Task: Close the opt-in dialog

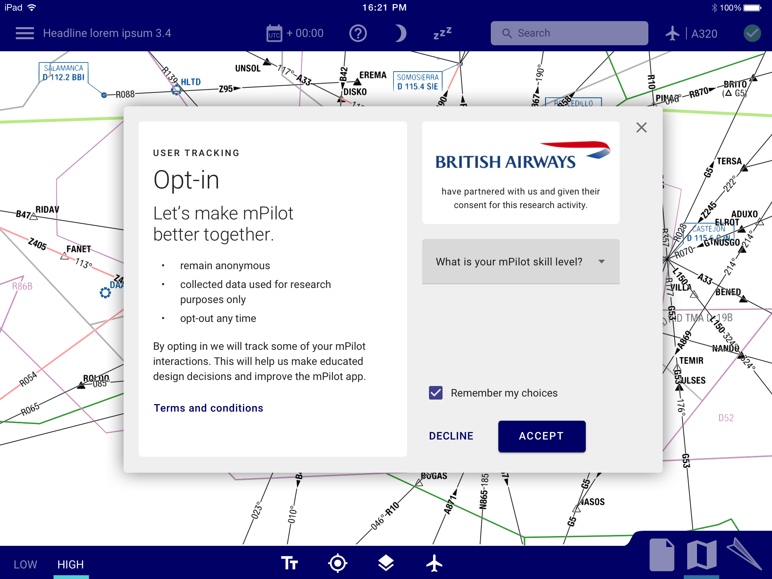Action: pos(641,127)
